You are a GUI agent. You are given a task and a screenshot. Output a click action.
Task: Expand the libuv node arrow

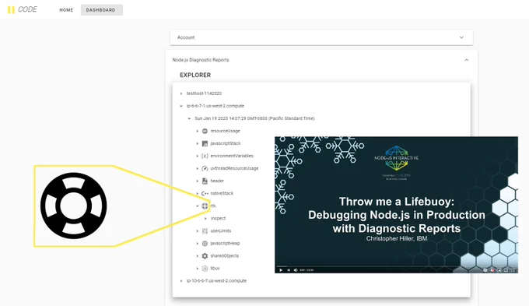pyautogui.click(x=198, y=269)
